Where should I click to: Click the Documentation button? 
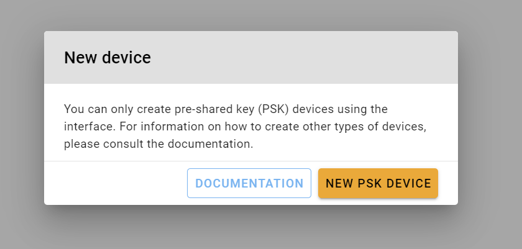pyautogui.click(x=249, y=183)
